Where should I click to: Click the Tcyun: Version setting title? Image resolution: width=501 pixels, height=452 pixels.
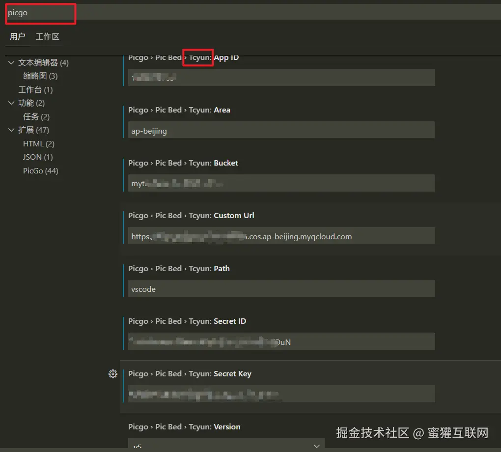(x=184, y=427)
